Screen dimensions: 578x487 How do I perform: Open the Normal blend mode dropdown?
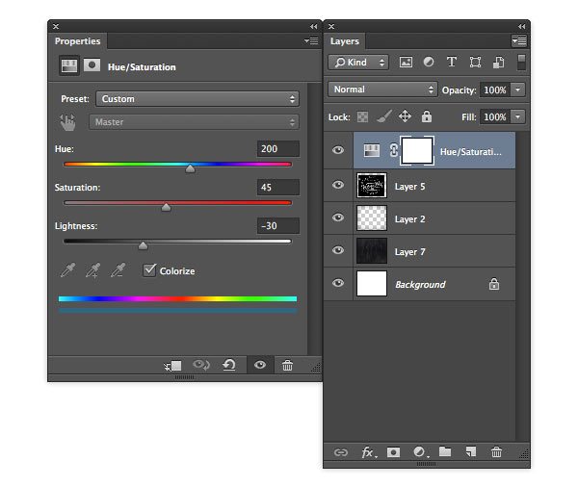[x=382, y=90]
